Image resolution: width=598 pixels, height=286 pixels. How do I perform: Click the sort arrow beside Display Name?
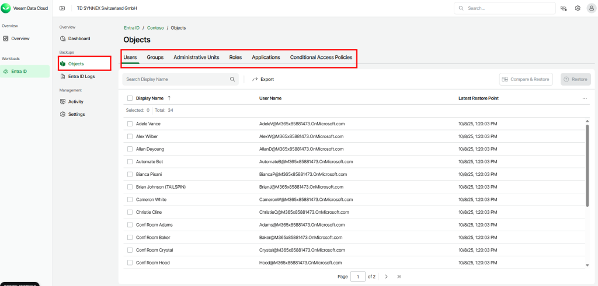click(x=169, y=98)
